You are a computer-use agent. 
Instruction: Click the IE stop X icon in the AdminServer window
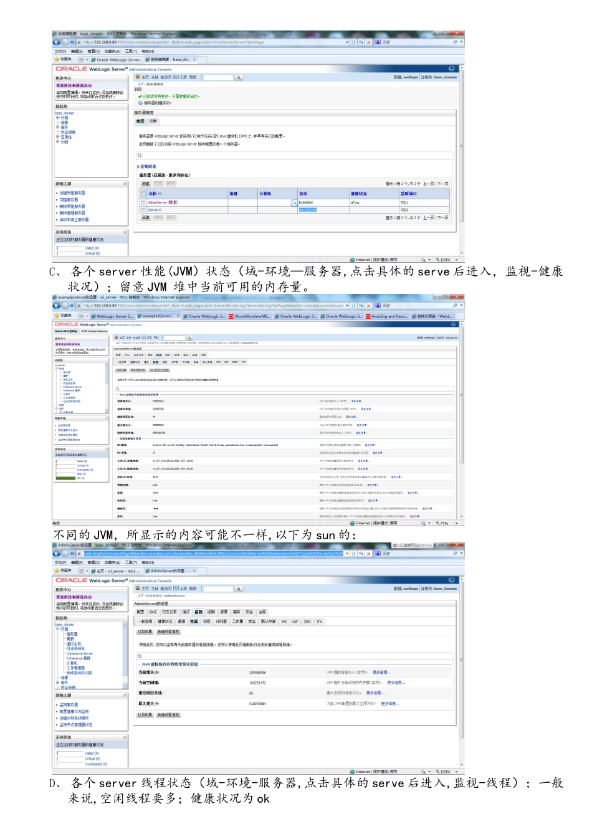[x=369, y=553]
